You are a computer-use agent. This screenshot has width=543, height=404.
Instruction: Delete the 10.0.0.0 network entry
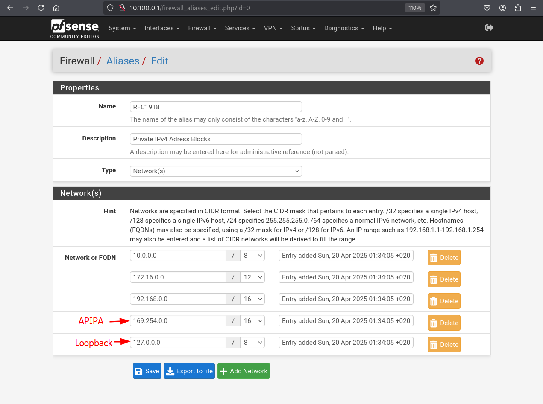pos(444,258)
